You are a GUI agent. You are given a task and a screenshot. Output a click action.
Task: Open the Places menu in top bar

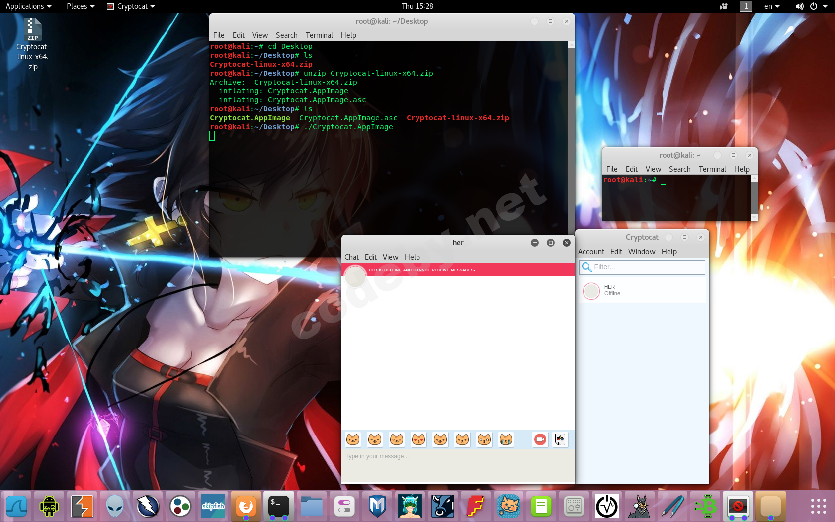pos(81,6)
